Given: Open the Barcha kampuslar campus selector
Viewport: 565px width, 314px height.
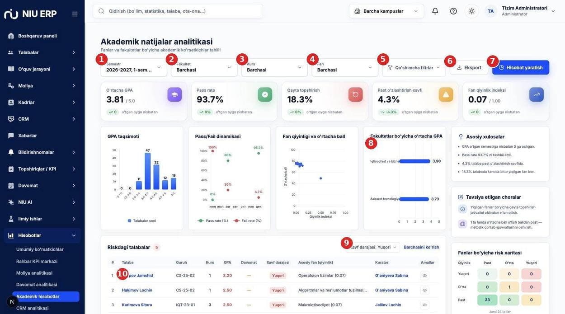Looking at the screenshot, I should pyautogui.click(x=386, y=11).
